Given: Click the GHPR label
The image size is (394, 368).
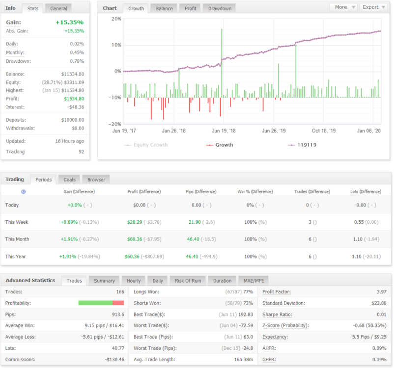Looking at the screenshot, I should (x=269, y=360).
